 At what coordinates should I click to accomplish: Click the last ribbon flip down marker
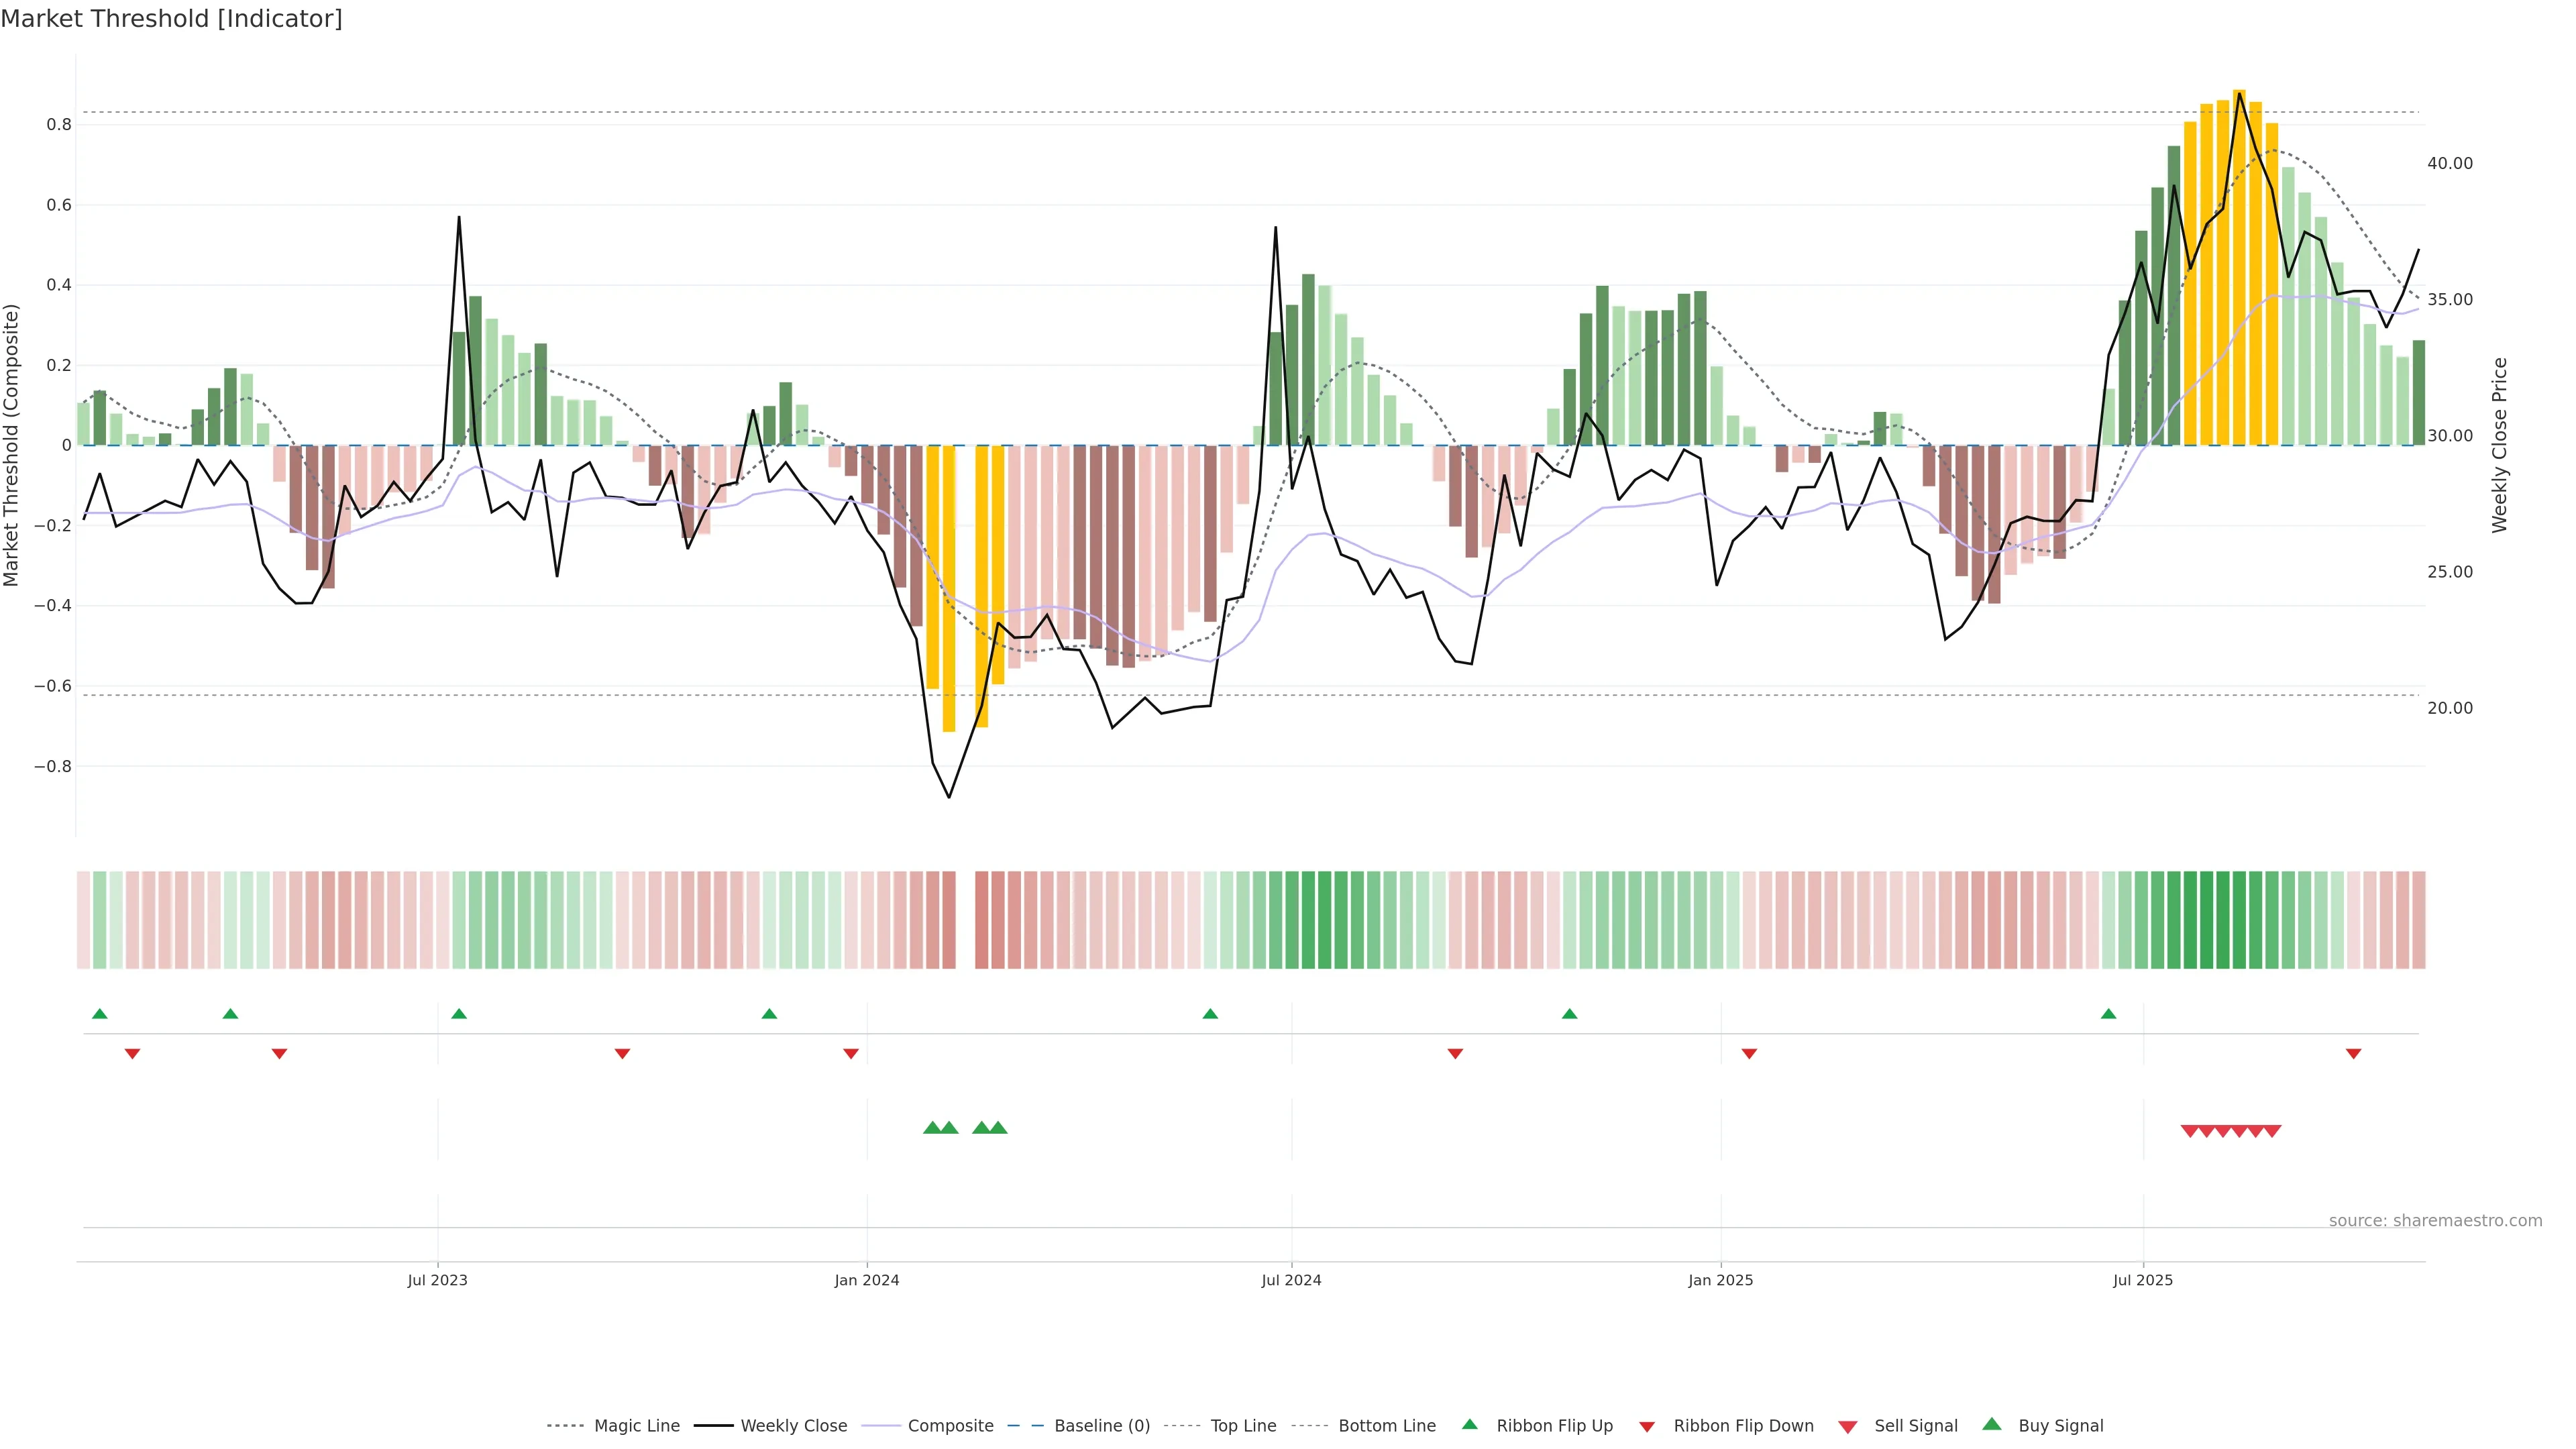coord(2353,1054)
